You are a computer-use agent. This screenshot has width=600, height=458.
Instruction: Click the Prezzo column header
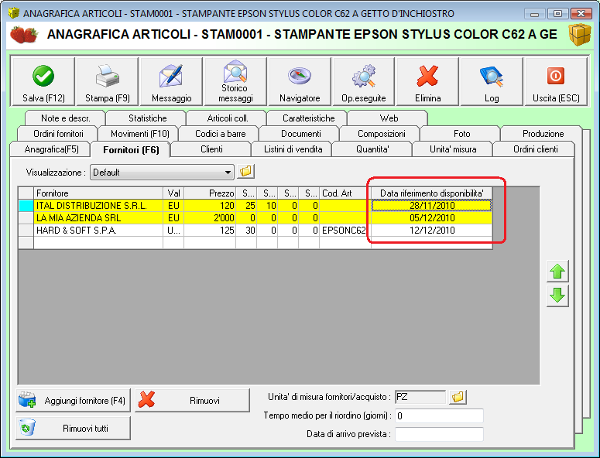coord(210,193)
